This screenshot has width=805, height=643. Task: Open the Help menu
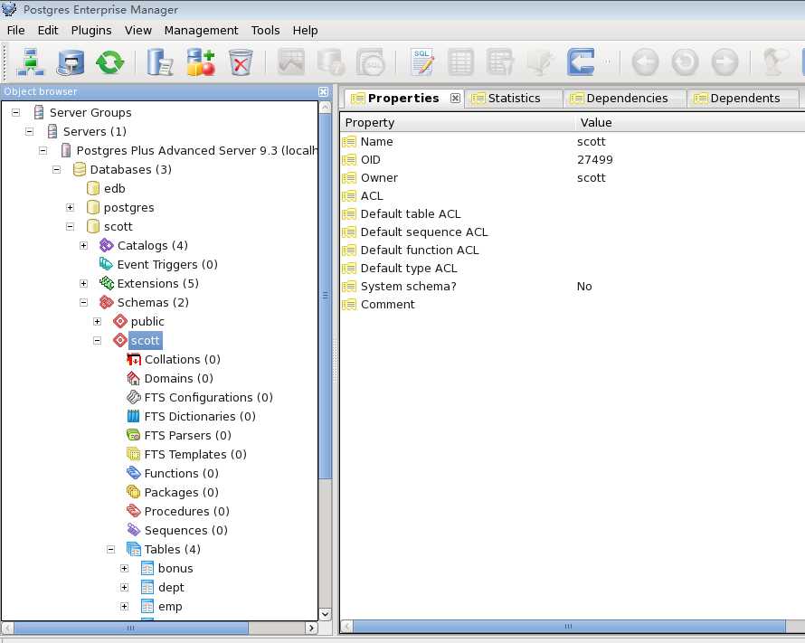(x=306, y=30)
